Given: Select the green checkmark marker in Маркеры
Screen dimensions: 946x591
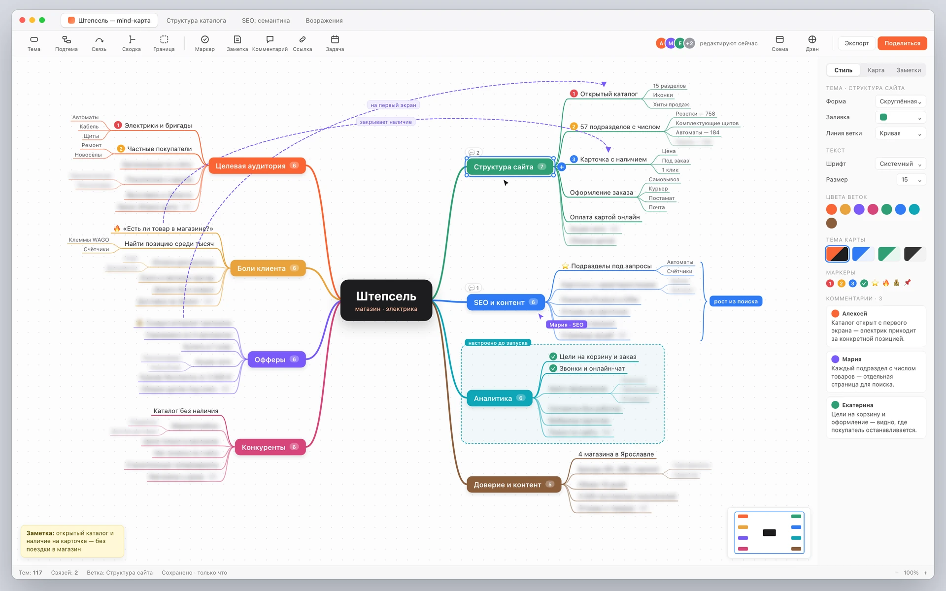Looking at the screenshot, I should point(864,283).
